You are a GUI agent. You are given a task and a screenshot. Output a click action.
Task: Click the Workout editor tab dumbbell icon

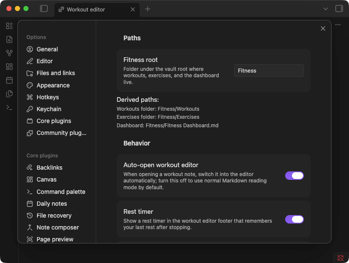click(61, 9)
